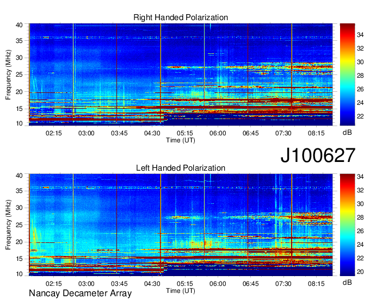Click the 26 dB label on top color bar
Viewport: 370px width, 300px height.
click(x=360, y=89)
